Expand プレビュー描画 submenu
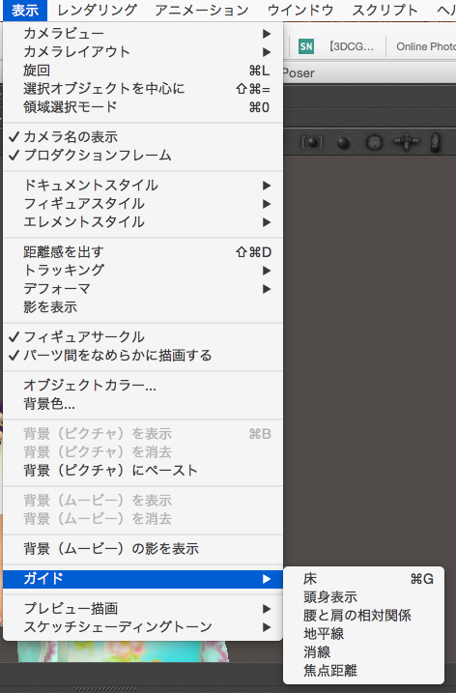This screenshot has width=456, height=693. [x=143, y=609]
